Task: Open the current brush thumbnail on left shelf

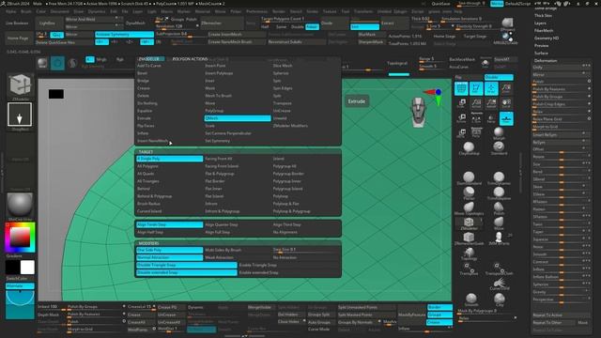Action: (x=20, y=86)
